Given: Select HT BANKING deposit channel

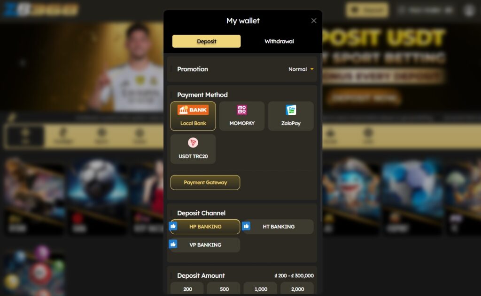Looking at the screenshot, I should [279, 227].
